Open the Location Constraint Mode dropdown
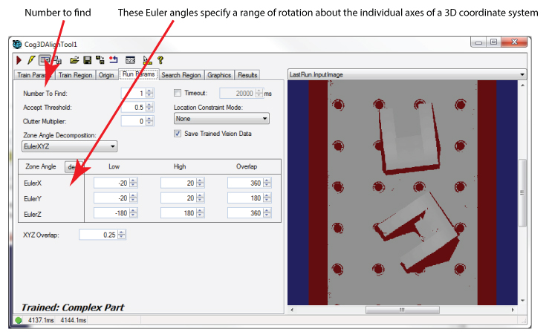549x332 pixels. 221,118
